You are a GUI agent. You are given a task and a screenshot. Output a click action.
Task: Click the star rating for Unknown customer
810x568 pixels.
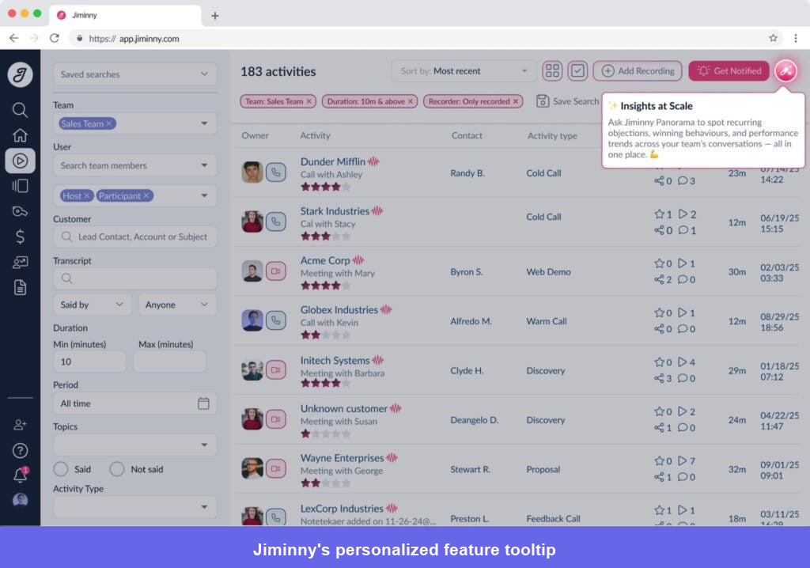[x=325, y=434]
